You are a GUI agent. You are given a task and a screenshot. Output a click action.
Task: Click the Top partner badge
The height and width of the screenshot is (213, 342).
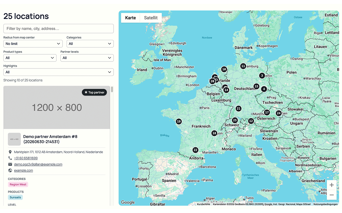[x=94, y=92]
